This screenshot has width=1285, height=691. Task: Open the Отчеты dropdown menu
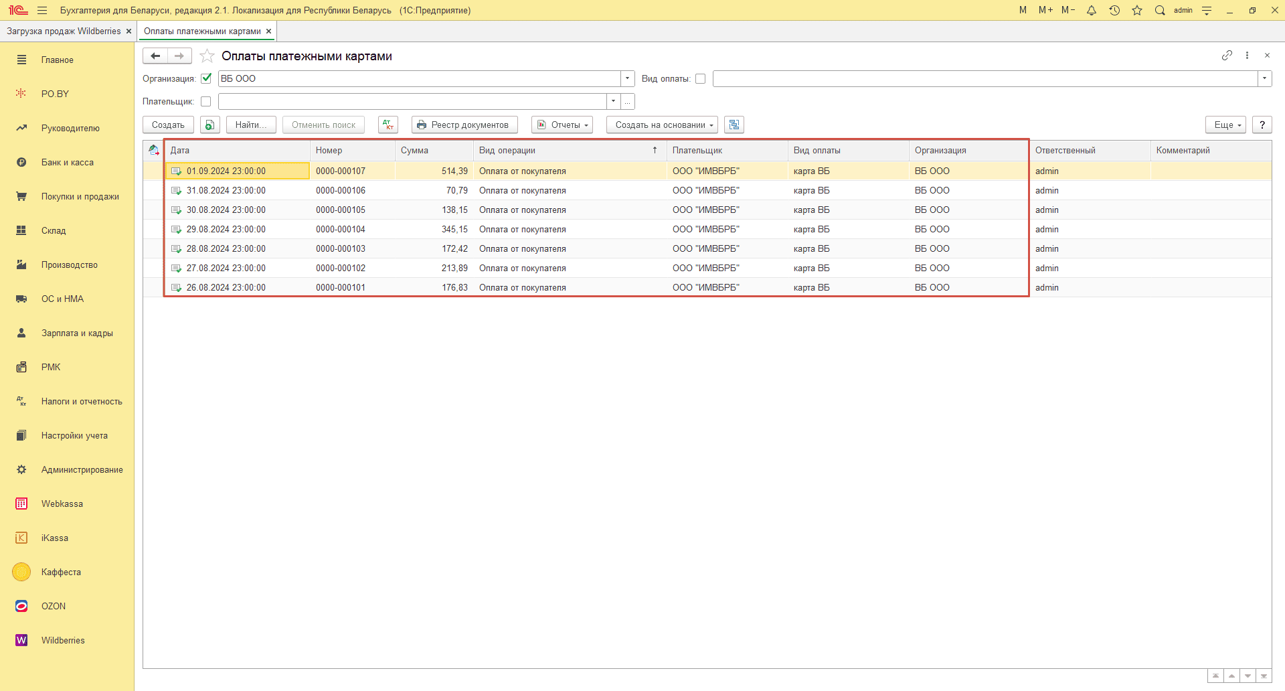[x=562, y=125]
